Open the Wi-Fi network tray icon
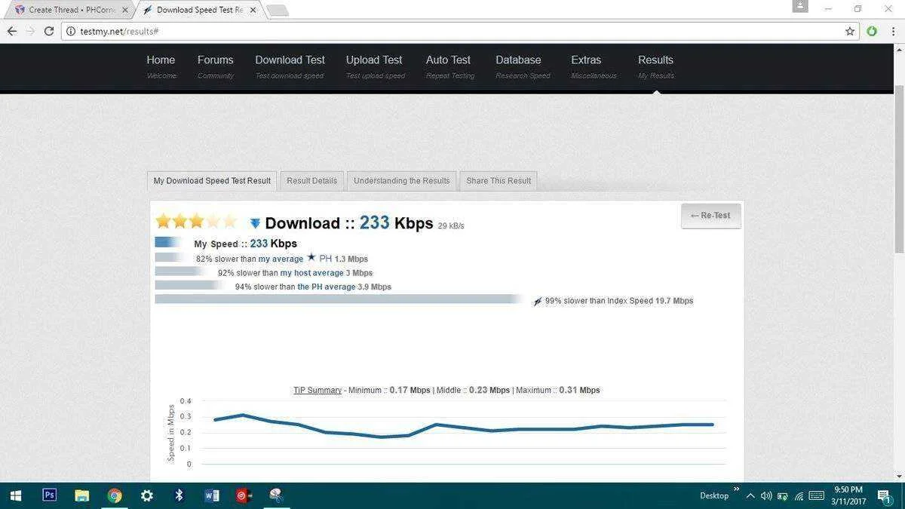Viewport: 905px width, 509px height. point(799,496)
